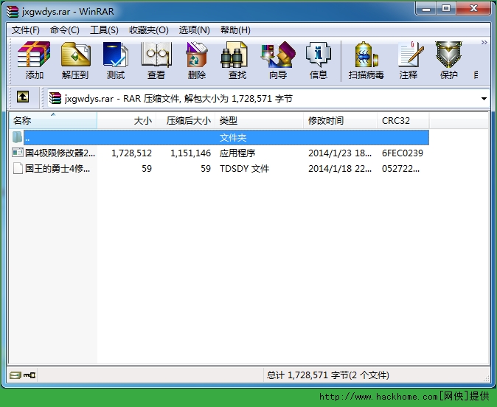Click type cell TDSDY 文件
Image resolution: width=497 pixels, height=407 pixels.
pyautogui.click(x=244, y=168)
